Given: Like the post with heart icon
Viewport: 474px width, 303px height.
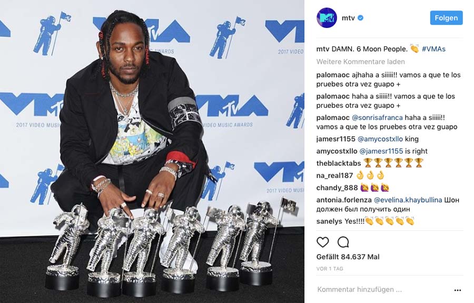Looking at the screenshot, I should pyautogui.click(x=322, y=242).
